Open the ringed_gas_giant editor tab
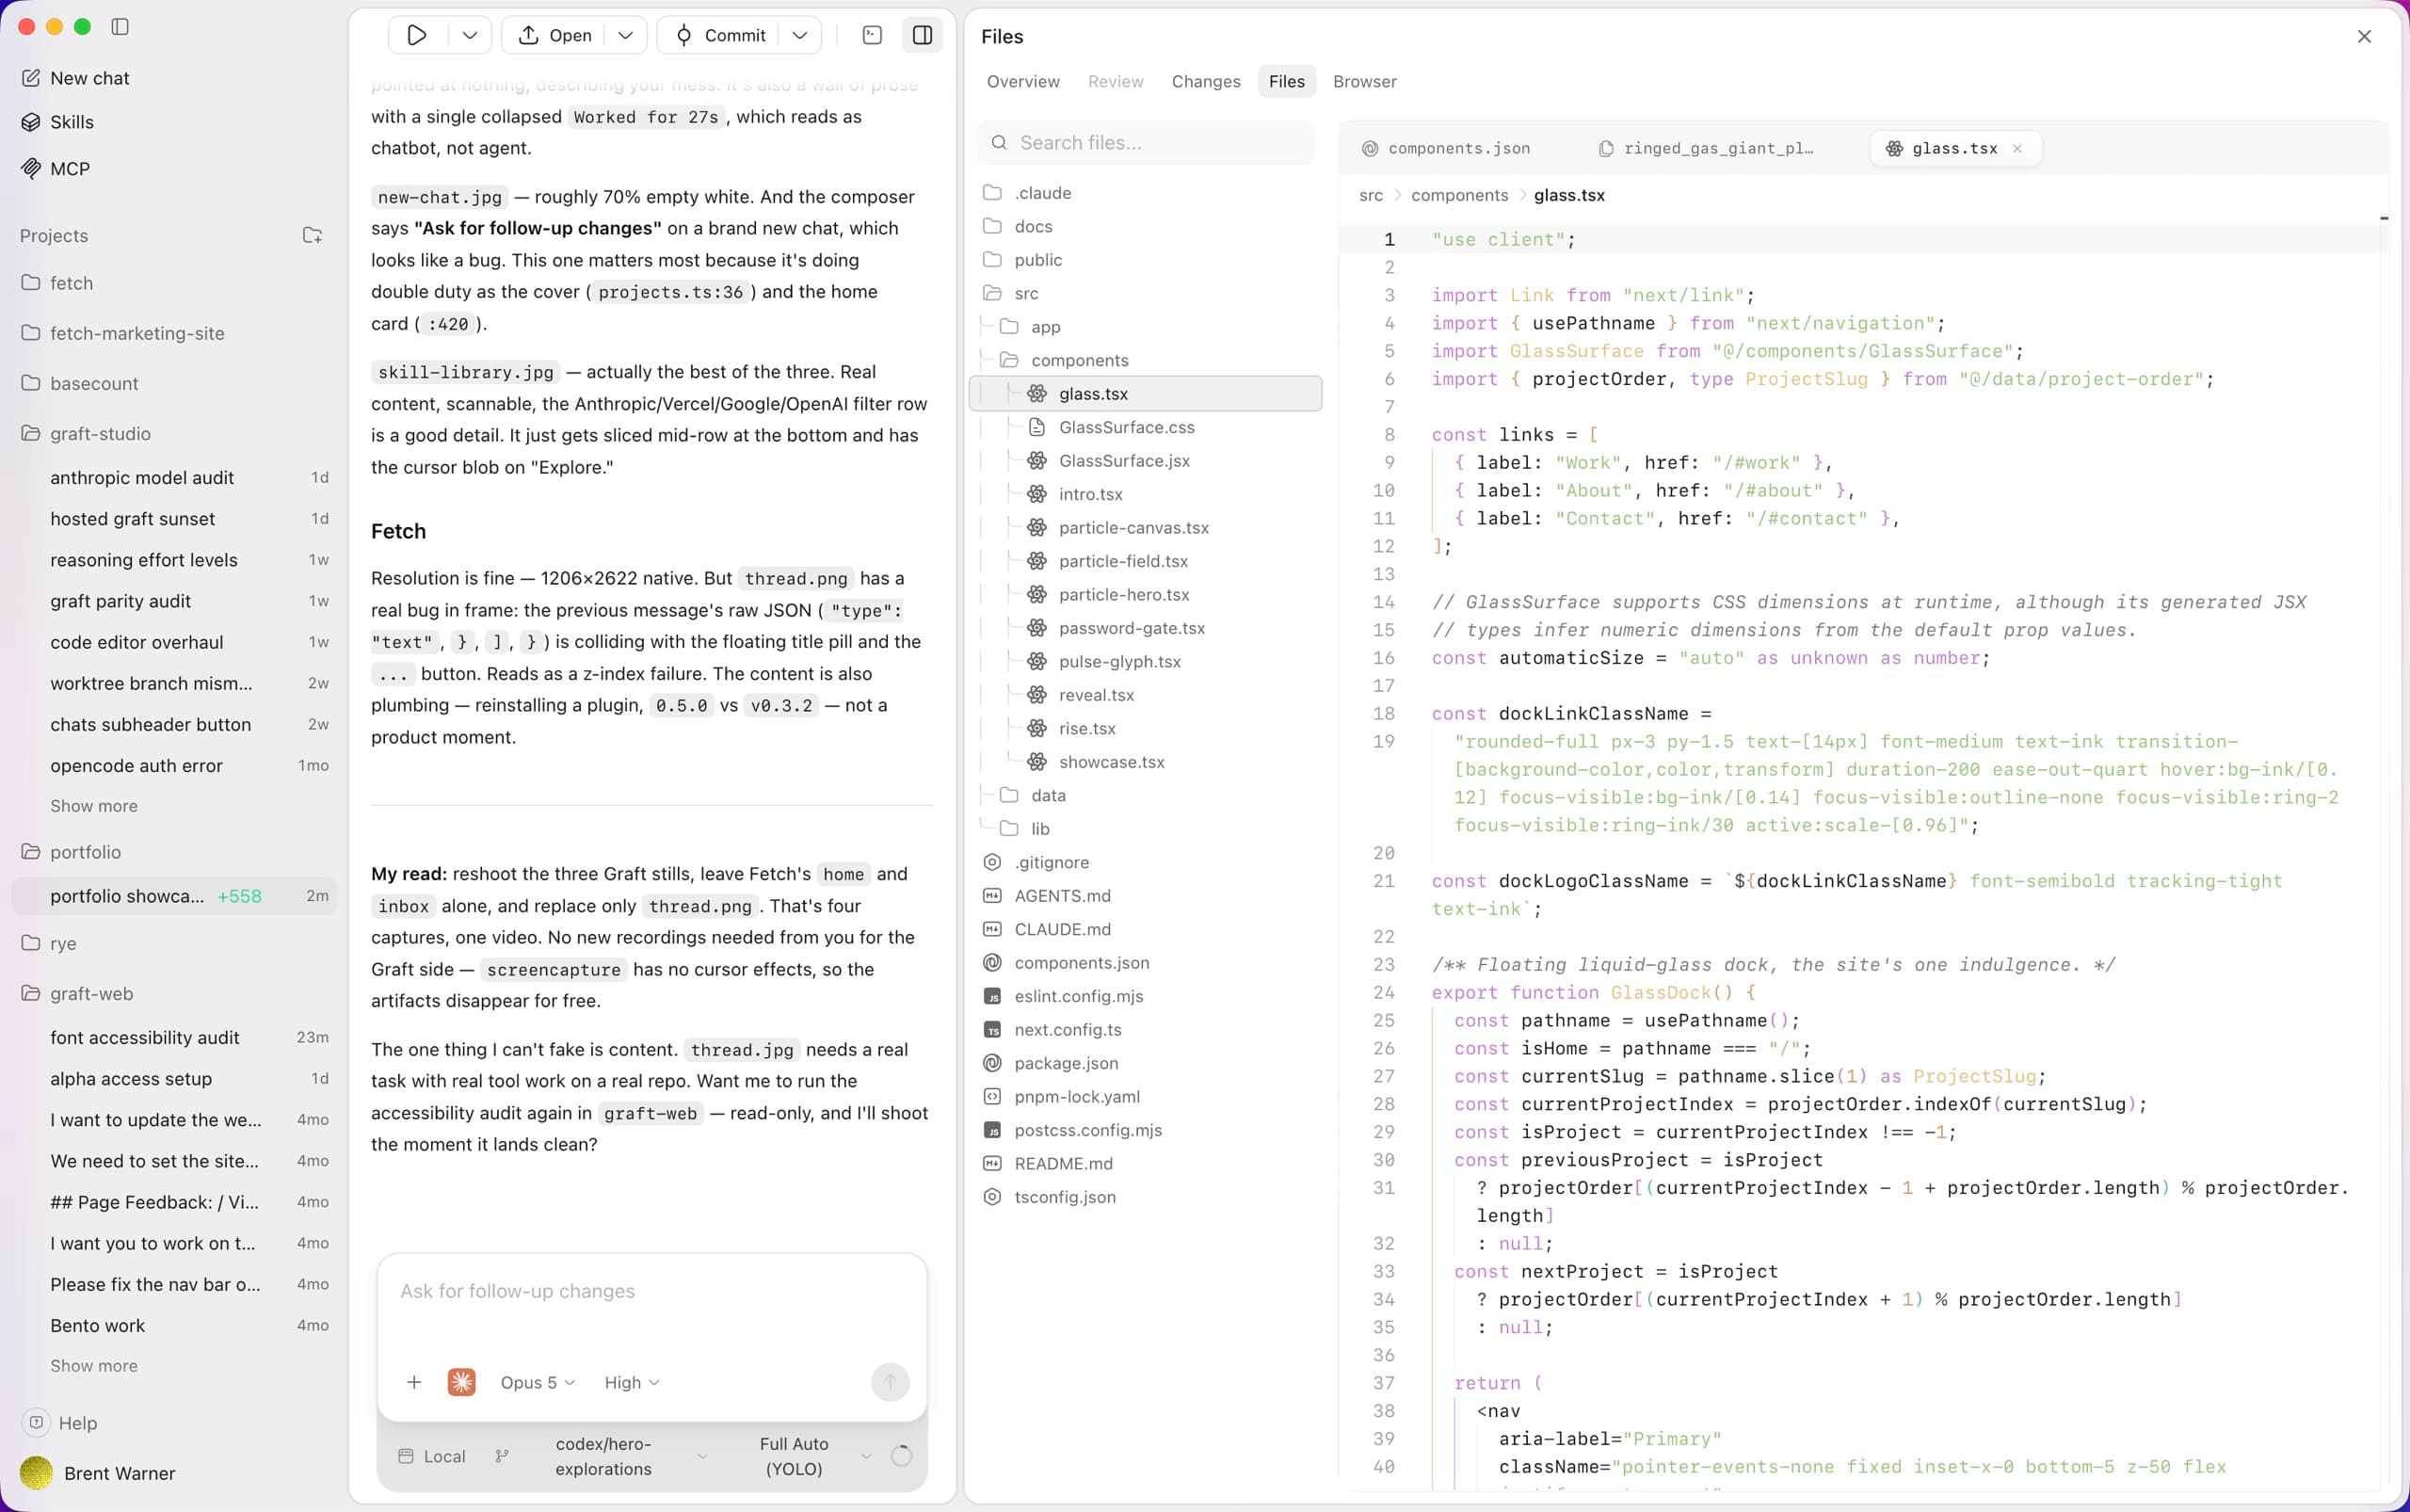The width and height of the screenshot is (2410, 1512). point(1706,148)
